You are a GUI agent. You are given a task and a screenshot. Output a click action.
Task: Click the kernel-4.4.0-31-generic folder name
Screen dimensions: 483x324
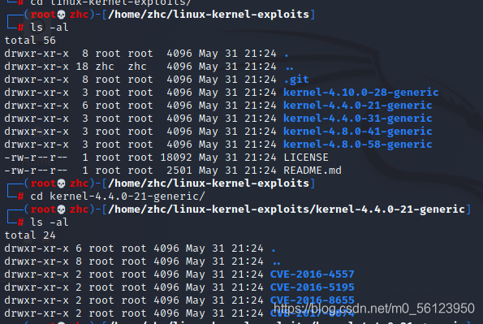(358, 118)
